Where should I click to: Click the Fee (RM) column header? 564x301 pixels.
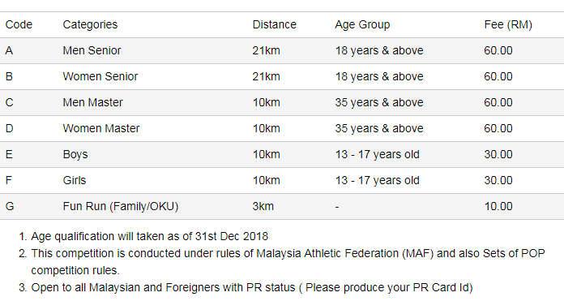(x=508, y=24)
